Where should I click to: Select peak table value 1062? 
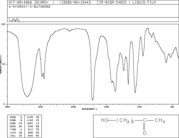[30, 123]
